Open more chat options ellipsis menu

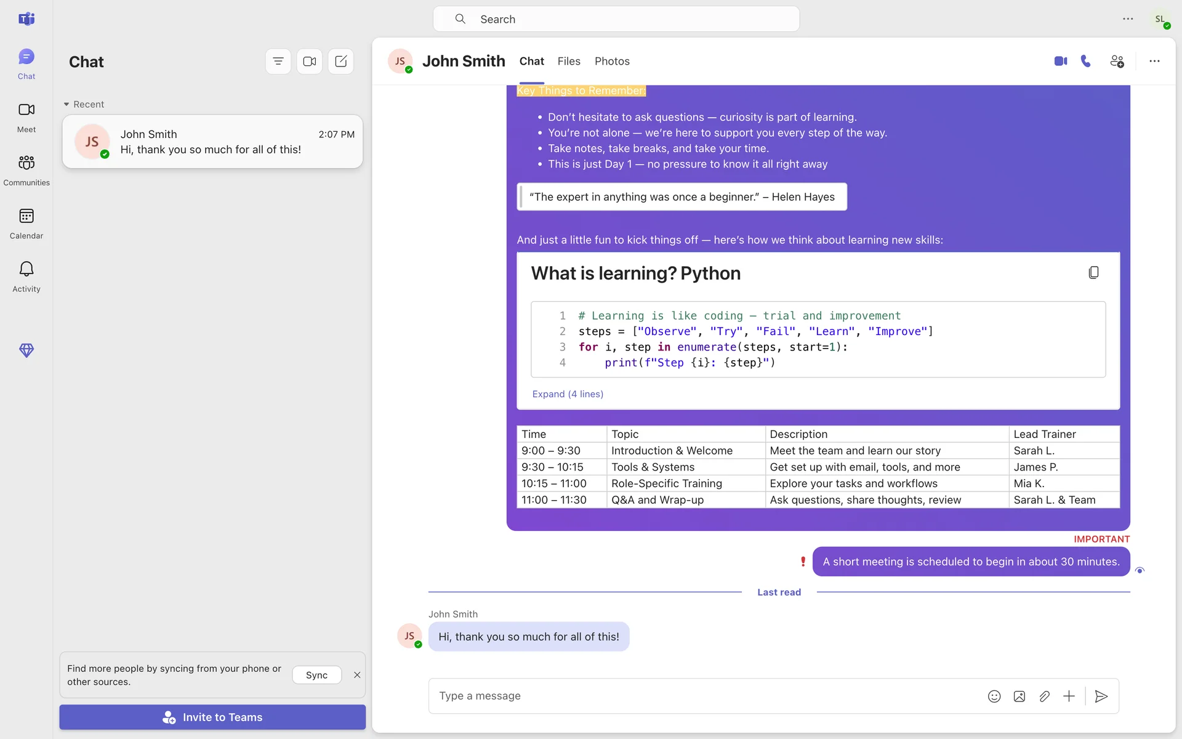1154,61
